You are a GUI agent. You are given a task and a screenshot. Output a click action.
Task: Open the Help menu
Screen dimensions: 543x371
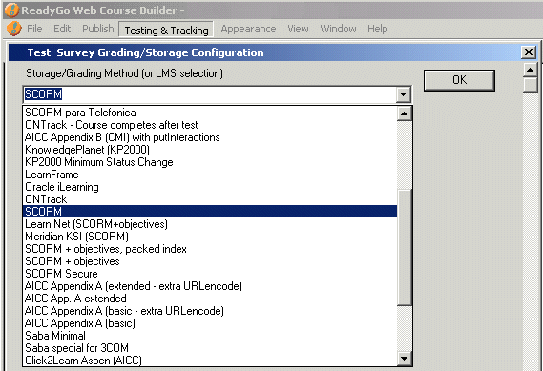[x=378, y=29]
